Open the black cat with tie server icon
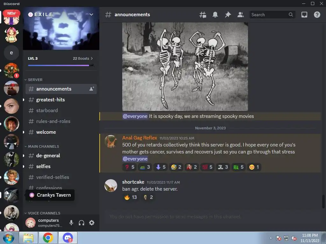The image size is (326, 244). pos(11,142)
